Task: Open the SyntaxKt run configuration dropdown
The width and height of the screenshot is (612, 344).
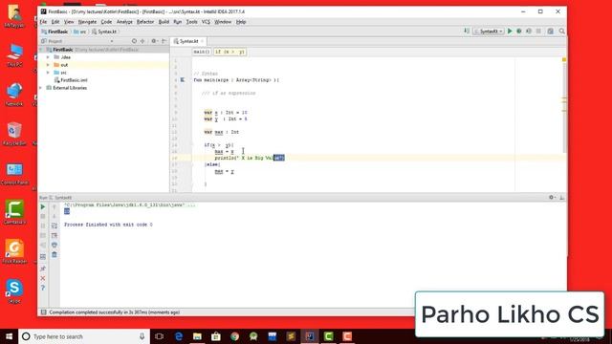Action: 489,32
